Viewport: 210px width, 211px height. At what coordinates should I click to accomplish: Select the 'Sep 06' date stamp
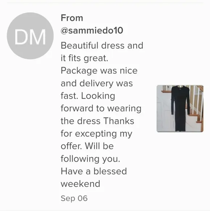pos(74,198)
